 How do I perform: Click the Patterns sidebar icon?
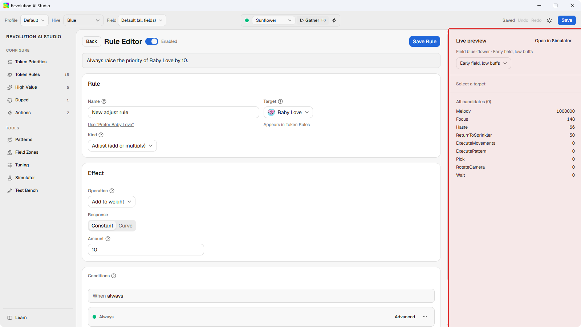[10, 140]
